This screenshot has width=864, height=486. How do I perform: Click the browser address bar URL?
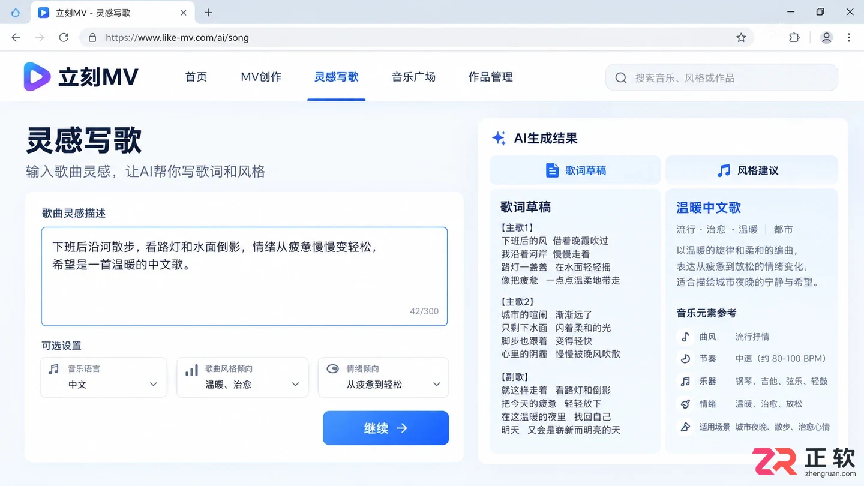[177, 37]
